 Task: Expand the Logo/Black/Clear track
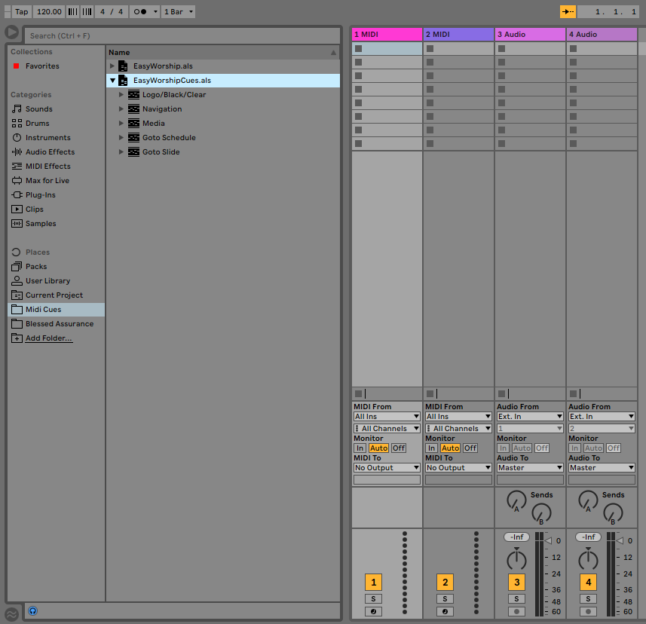click(121, 95)
